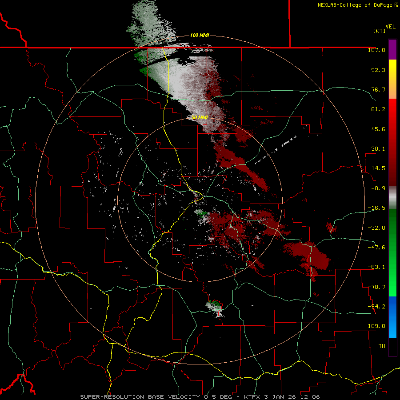Click the 92.3 legend value
The width and height of the screenshot is (400, 400).
pyautogui.click(x=378, y=70)
